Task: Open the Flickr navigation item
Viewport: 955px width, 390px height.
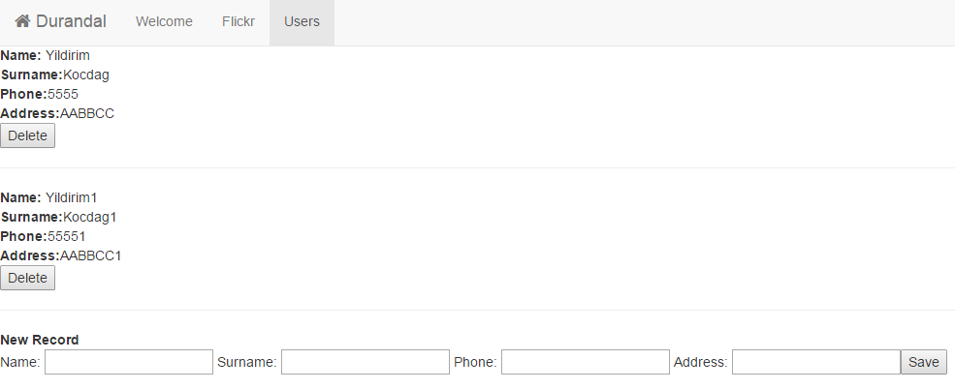Action: (x=239, y=22)
